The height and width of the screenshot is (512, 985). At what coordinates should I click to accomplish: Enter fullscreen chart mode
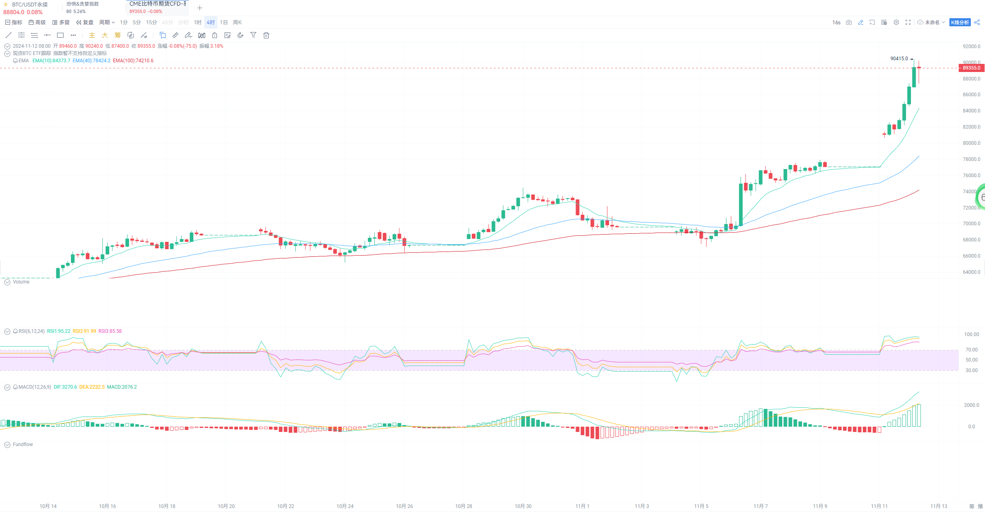point(908,22)
